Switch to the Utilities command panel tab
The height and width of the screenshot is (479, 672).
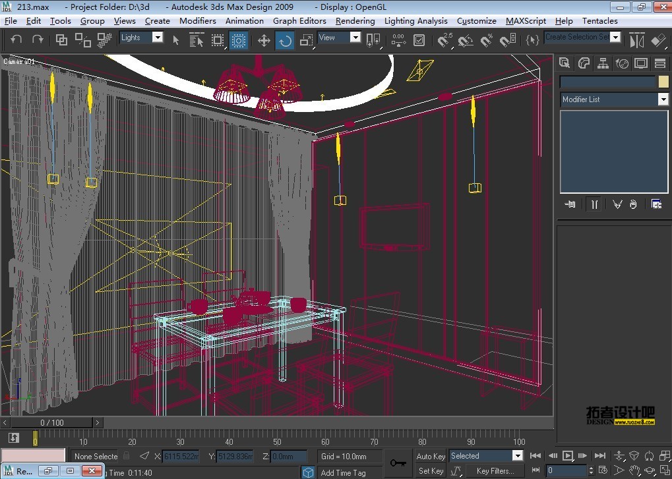click(x=660, y=63)
